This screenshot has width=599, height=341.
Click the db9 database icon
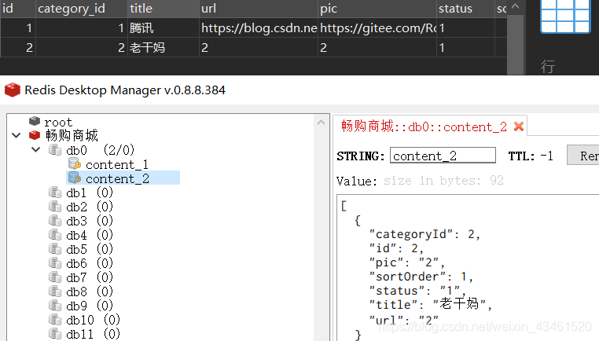(x=55, y=306)
